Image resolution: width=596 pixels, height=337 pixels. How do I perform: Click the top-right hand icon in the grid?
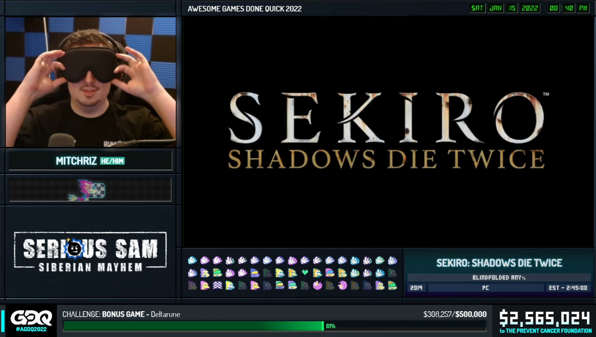392,260
